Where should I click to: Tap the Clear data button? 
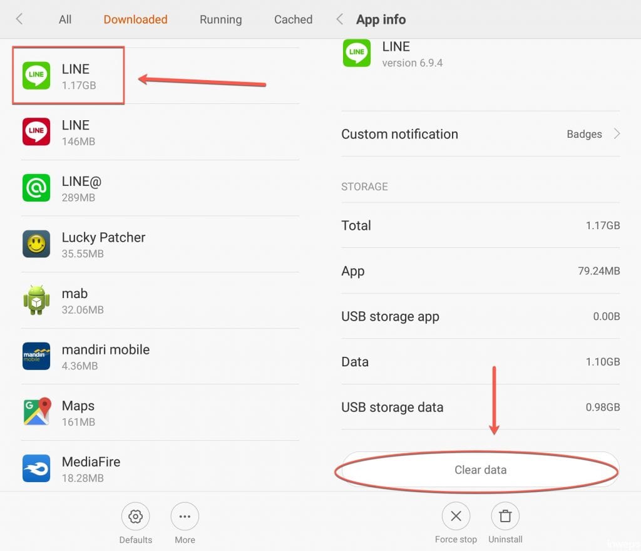[480, 470]
